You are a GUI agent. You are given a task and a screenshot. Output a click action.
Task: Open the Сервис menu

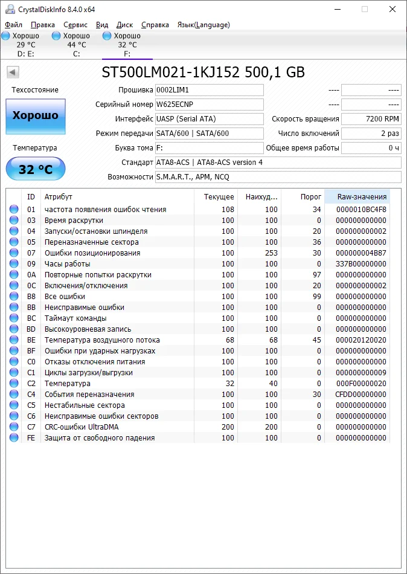click(75, 25)
